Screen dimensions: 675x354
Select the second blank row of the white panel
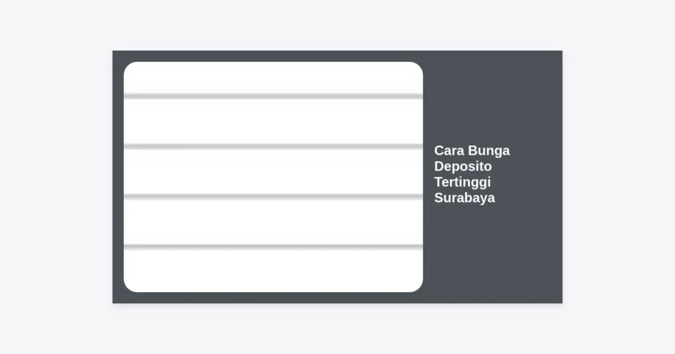pos(273,121)
